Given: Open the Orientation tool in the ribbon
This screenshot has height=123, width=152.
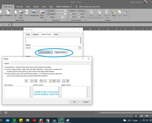Looking at the screenshot, I should point(8,14).
